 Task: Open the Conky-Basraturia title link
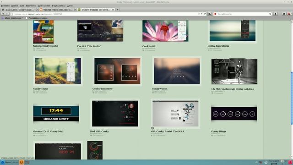(x=218, y=46)
